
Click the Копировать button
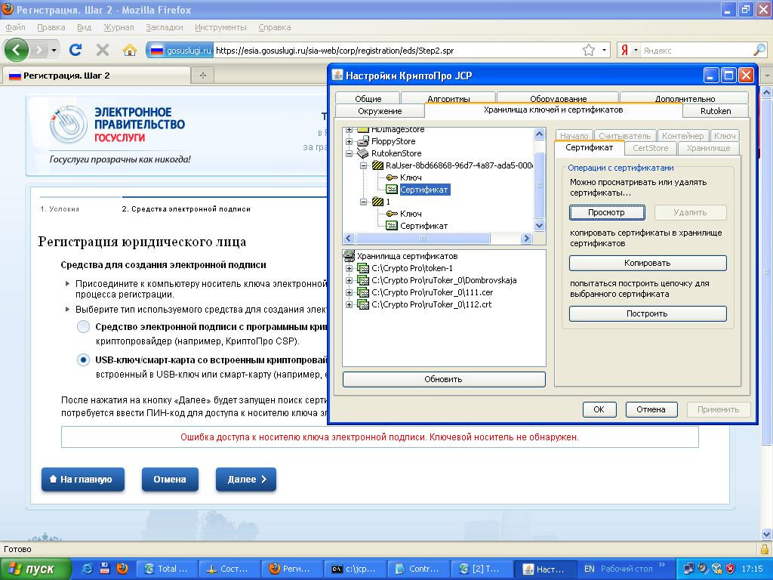tap(647, 263)
